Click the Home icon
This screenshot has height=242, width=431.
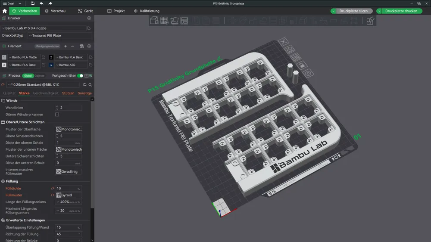coord(5,11)
